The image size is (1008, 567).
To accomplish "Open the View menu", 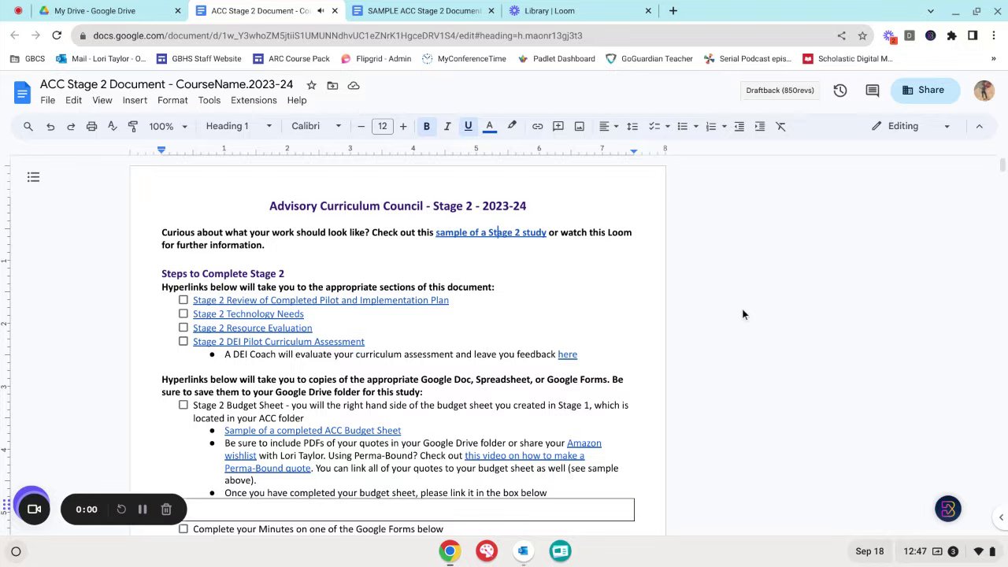I will click(102, 100).
